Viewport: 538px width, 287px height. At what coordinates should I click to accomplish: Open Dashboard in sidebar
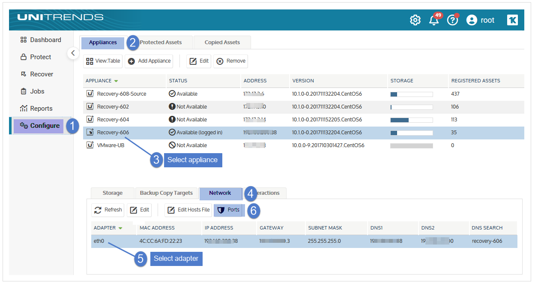pos(41,40)
